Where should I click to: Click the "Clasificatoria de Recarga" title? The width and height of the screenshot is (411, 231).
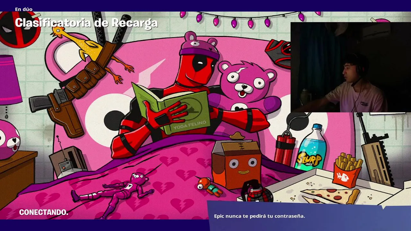pyautogui.click(x=86, y=23)
